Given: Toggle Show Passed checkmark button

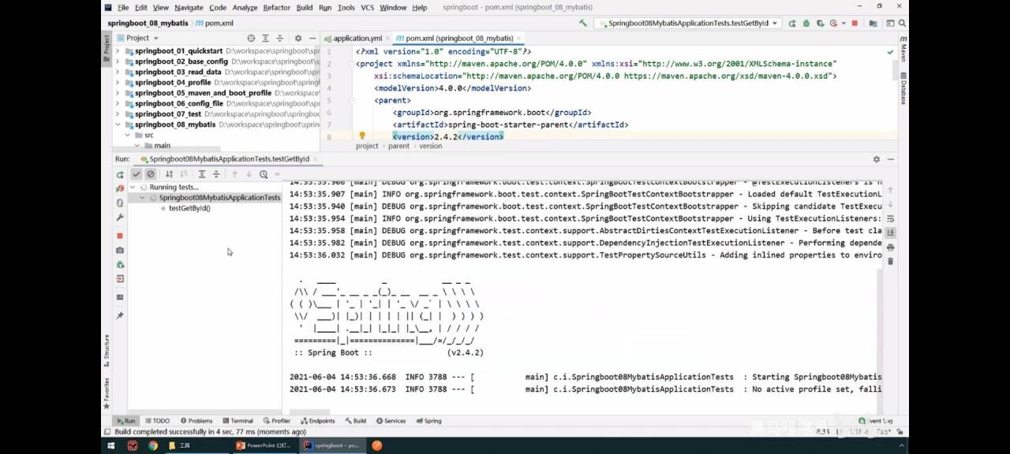Looking at the screenshot, I should [137, 174].
